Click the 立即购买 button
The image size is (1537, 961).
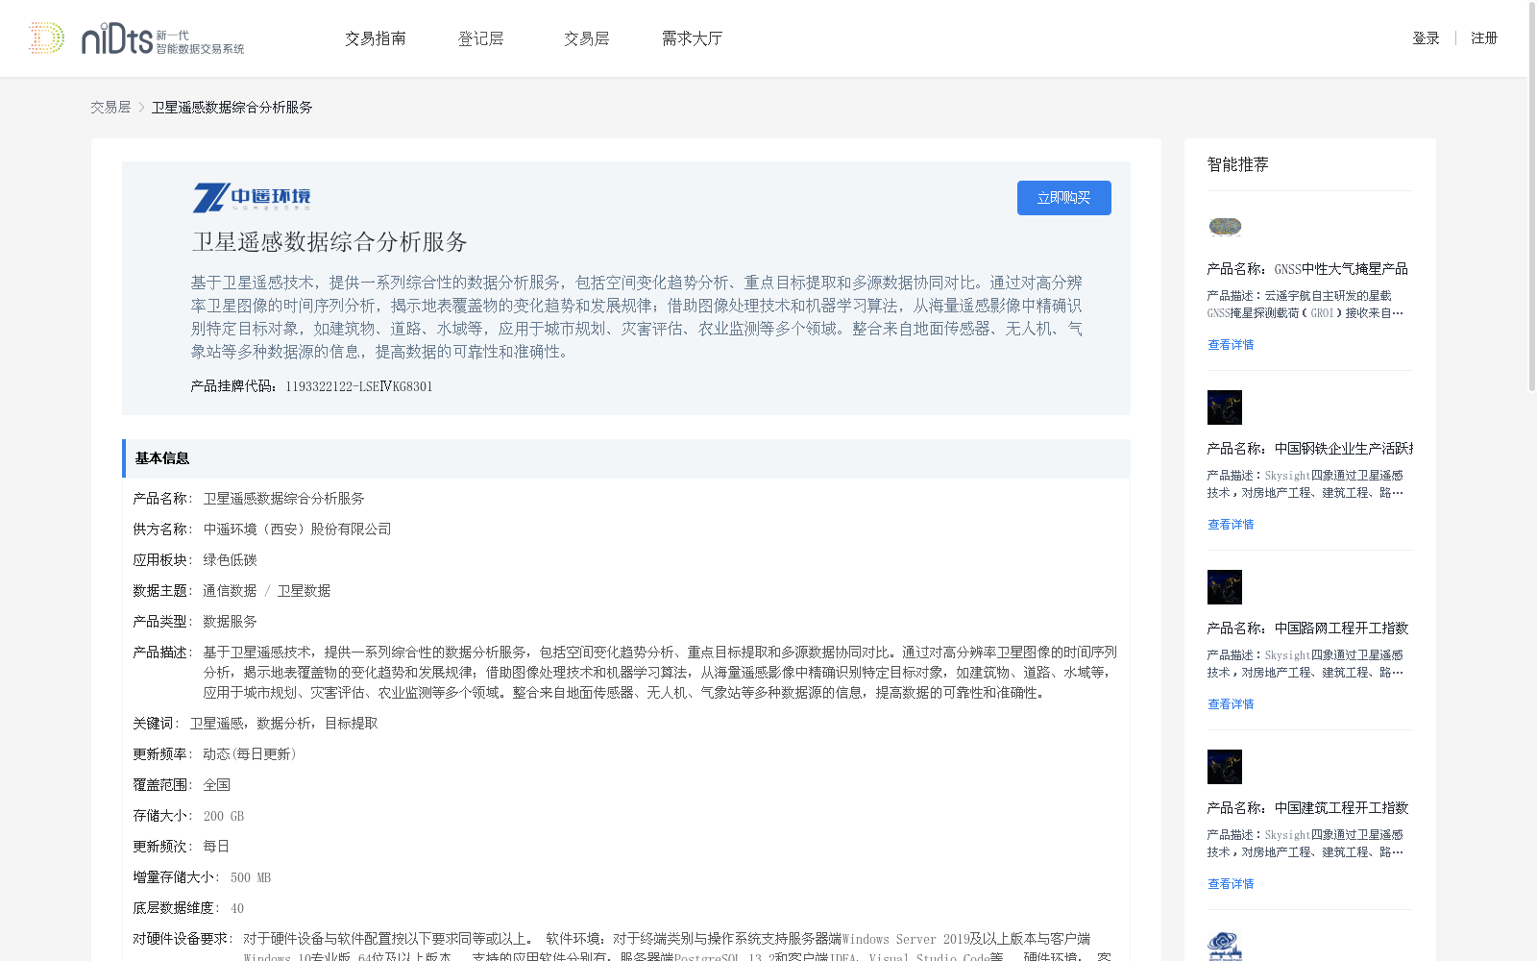pos(1064,198)
